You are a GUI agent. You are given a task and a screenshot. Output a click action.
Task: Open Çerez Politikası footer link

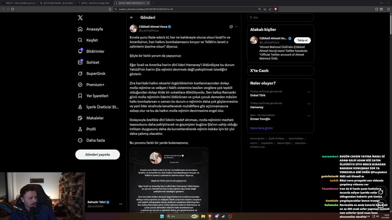[296, 139]
